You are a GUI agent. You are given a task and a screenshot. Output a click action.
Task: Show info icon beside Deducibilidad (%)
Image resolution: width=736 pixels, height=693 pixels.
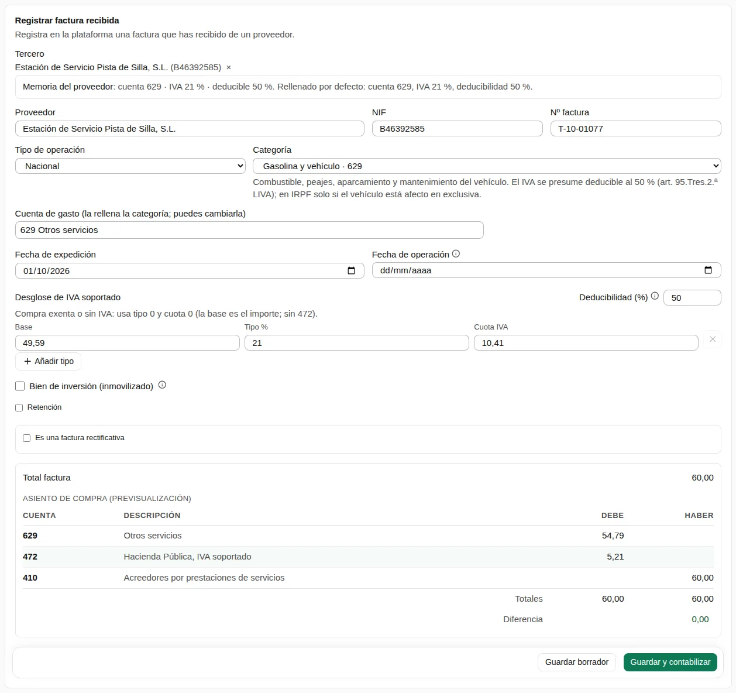click(x=655, y=296)
